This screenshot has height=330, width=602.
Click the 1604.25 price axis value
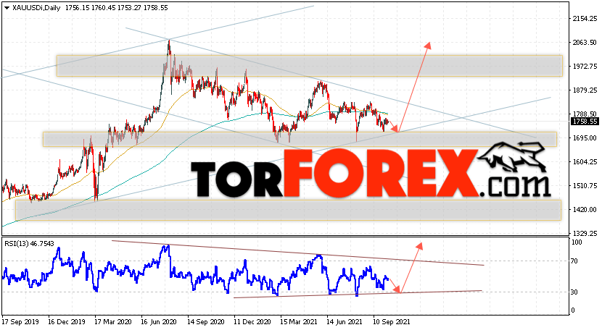tap(585, 161)
